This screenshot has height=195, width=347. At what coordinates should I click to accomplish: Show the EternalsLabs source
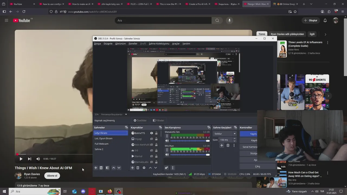[x=152, y=162]
